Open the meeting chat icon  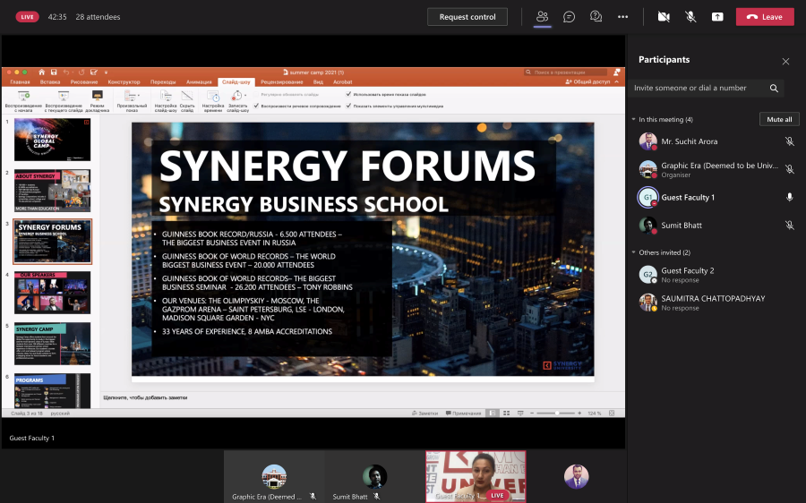click(569, 17)
